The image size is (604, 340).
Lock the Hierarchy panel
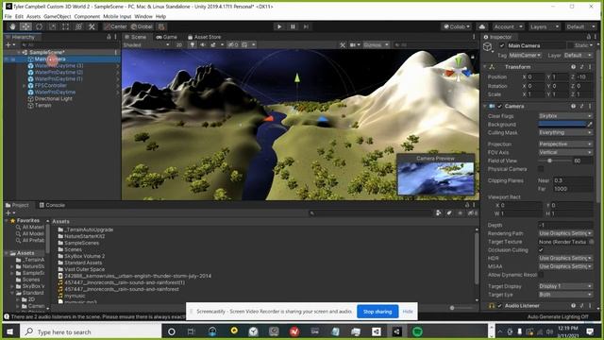(x=109, y=37)
